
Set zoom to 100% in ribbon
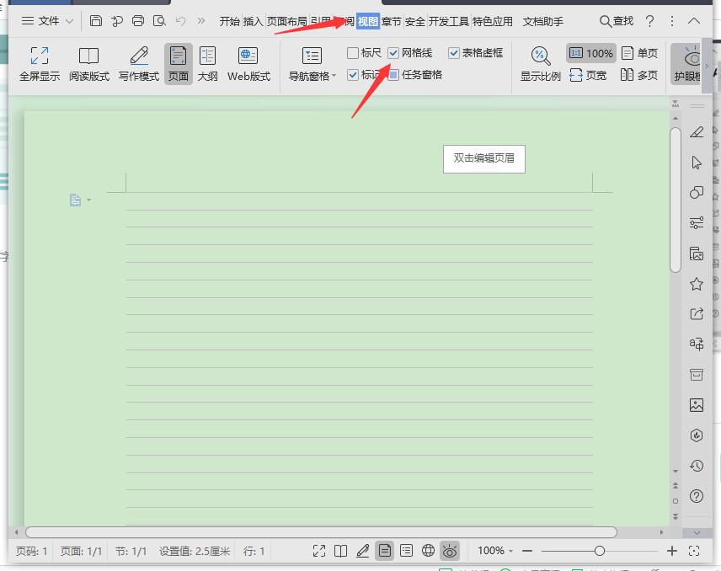click(591, 53)
